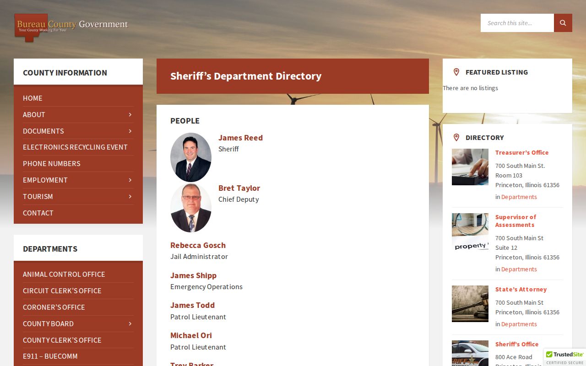
Task: Open Bret Taylor's profile link
Action: [x=239, y=188]
